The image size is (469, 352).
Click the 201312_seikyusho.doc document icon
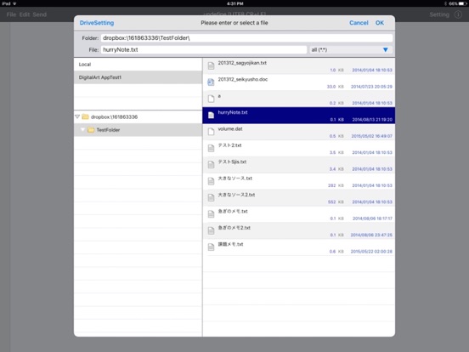coord(211,82)
